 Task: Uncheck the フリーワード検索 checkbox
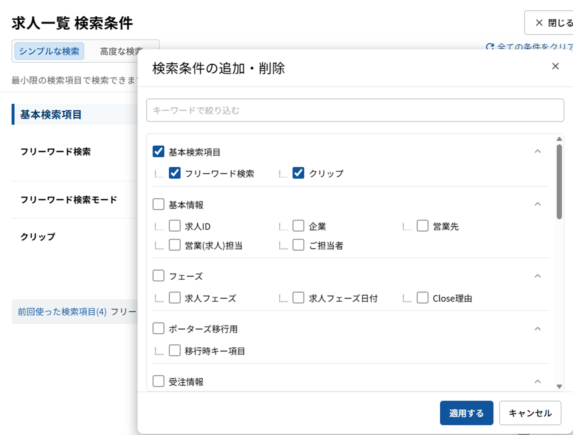175,173
